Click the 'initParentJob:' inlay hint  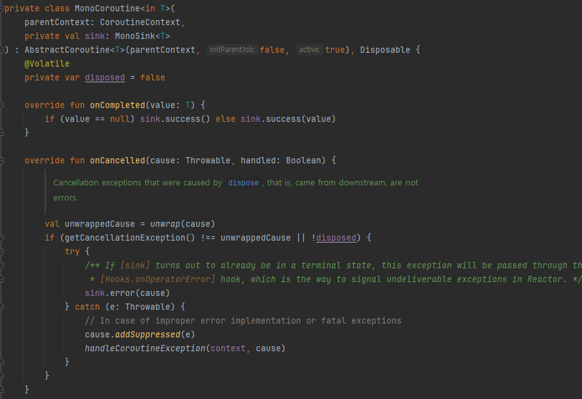click(x=233, y=50)
